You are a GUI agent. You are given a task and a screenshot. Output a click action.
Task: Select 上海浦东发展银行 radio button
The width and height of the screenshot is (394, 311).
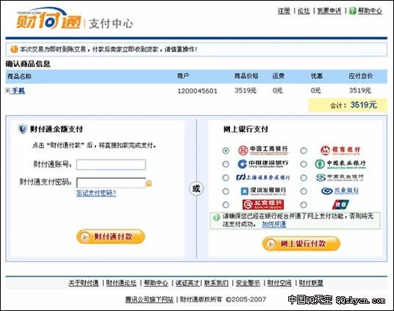click(226, 178)
